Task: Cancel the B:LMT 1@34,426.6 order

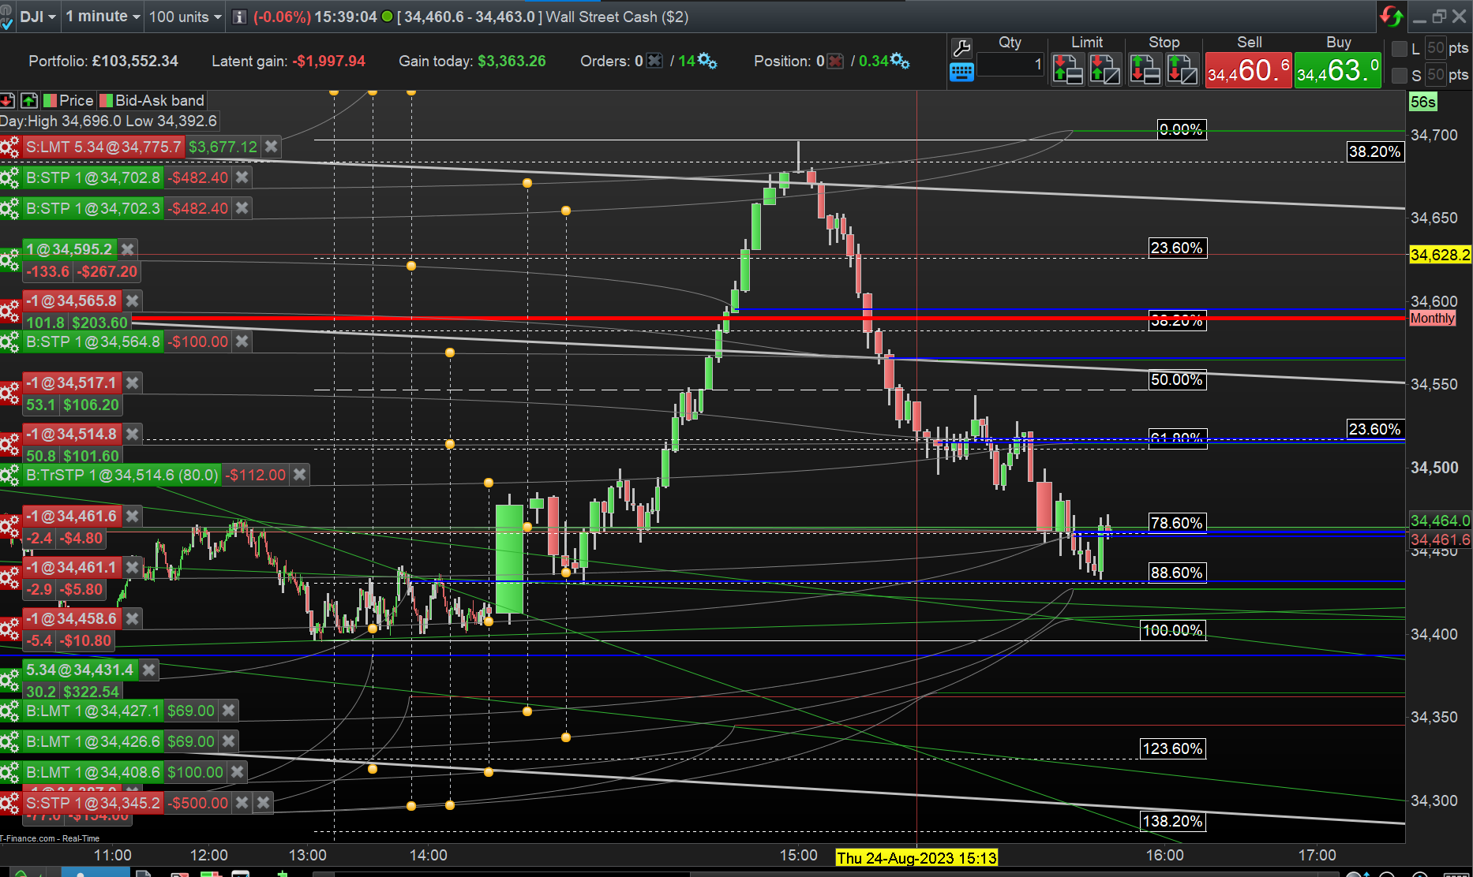Action: [x=228, y=741]
